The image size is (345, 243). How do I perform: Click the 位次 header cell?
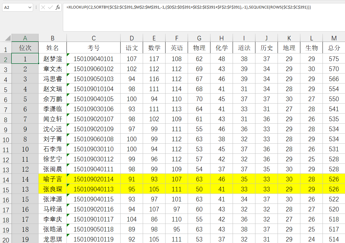point(25,48)
